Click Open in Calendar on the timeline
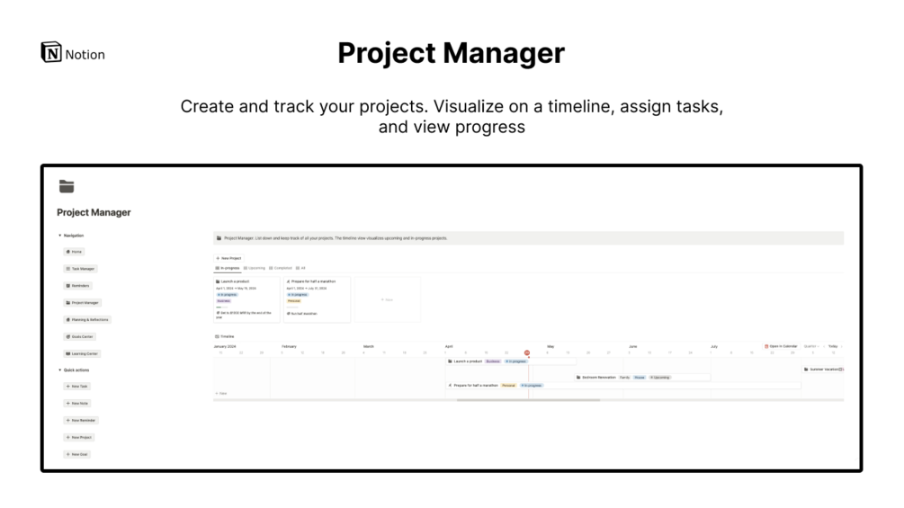The image size is (904, 508). coord(781,345)
